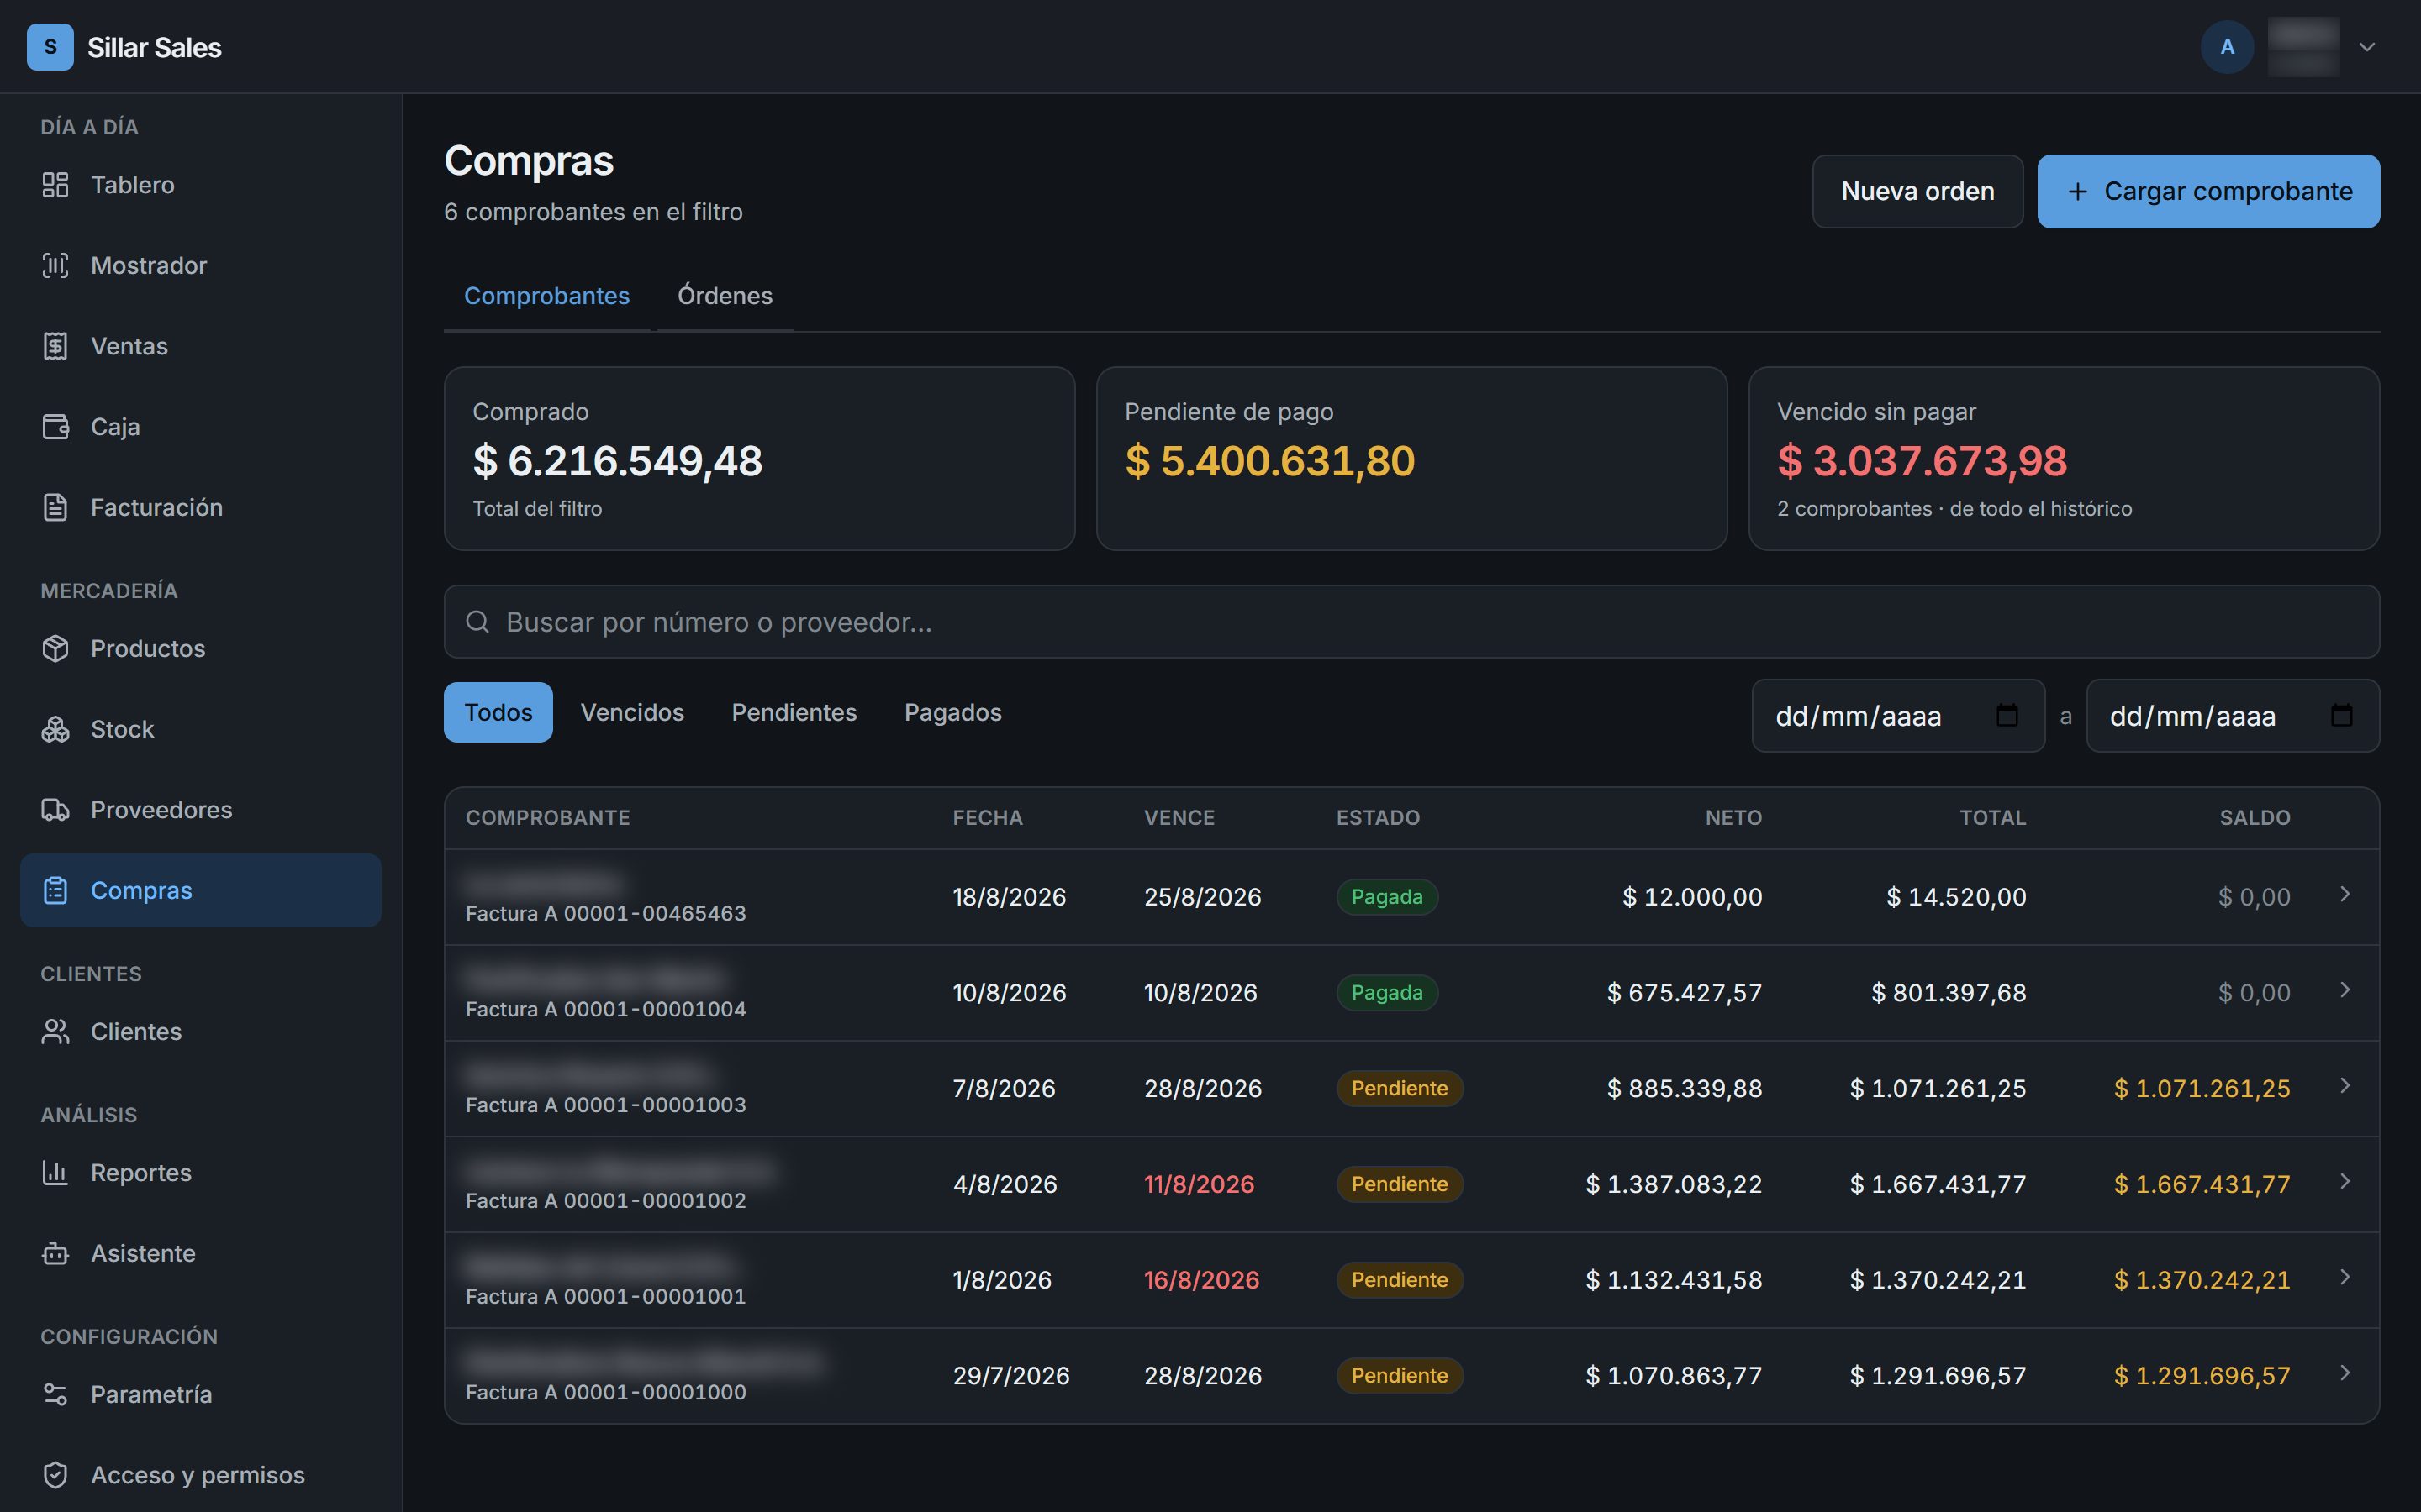The width and height of the screenshot is (2421, 1512).
Task: Select the Todos filter
Action: pos(498,712)
